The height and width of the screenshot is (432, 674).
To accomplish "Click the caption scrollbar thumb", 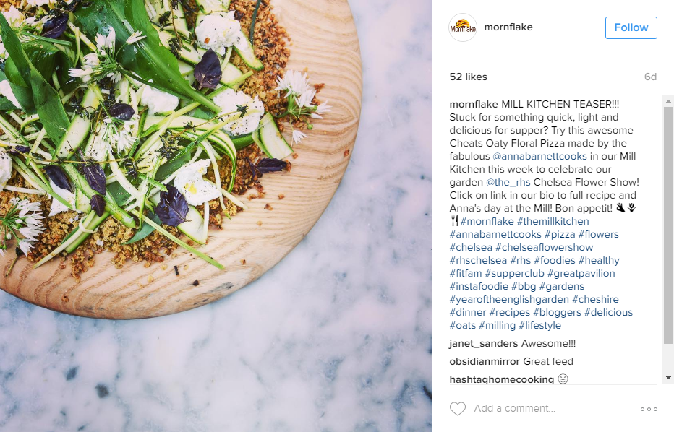I will (x=668, y=225).
